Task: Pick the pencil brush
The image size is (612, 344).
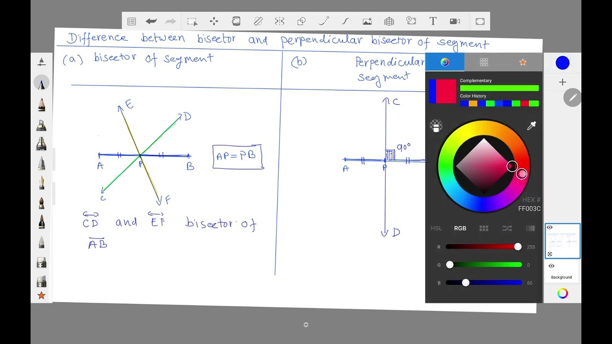Action: 42,105
